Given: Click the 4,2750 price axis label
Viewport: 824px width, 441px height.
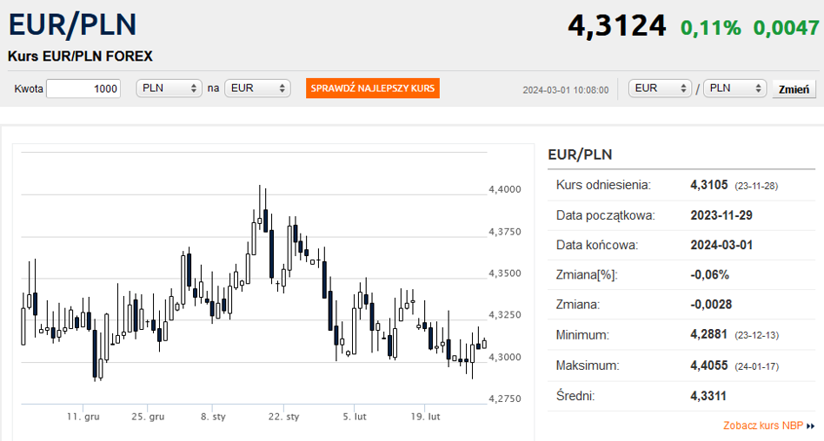Looking at the screenshot, I should pos(505,399).
